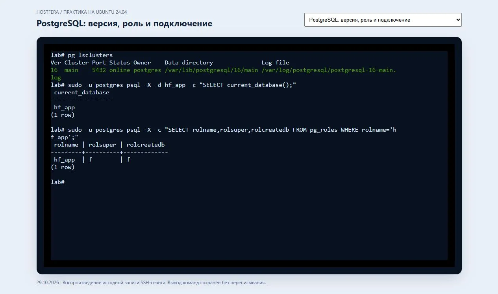Screen dimensions: 498x294
Task: Click the page heading "PostgreSQL: версия, роль и подключение"
Action: pos(124,24)
